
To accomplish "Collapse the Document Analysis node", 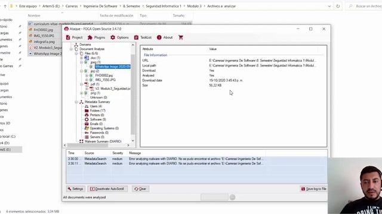I will [71, 49].
